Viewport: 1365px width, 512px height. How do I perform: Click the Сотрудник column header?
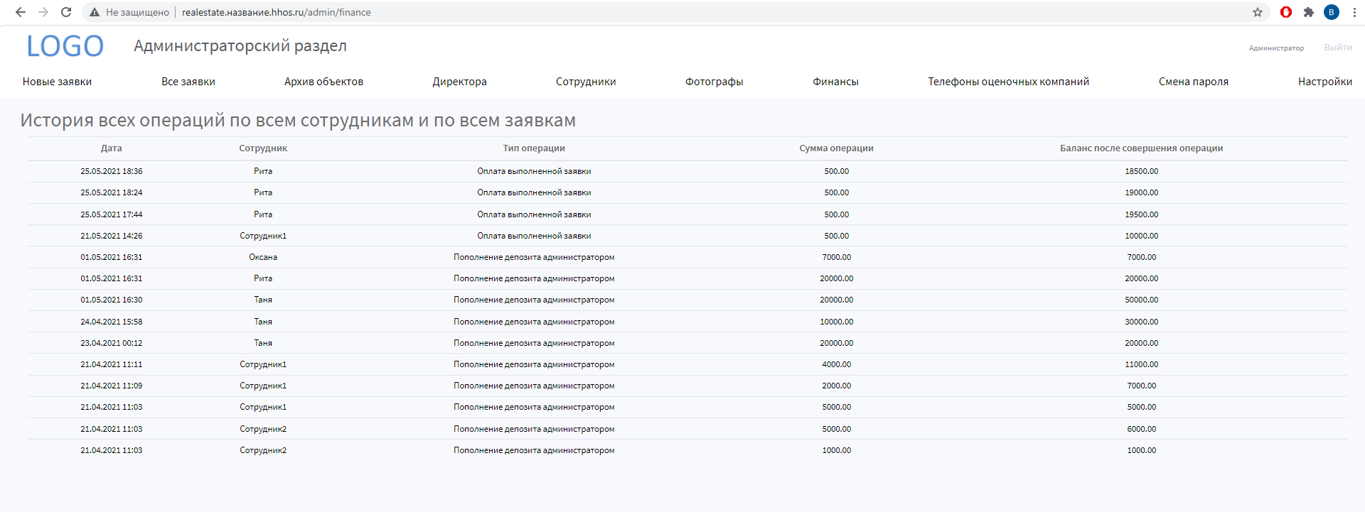(x=263, y=148)
